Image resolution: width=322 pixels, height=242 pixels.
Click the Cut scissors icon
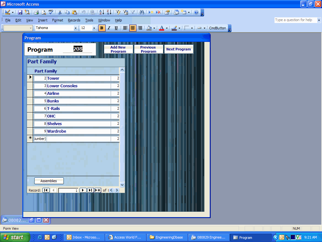pos(60,12)
